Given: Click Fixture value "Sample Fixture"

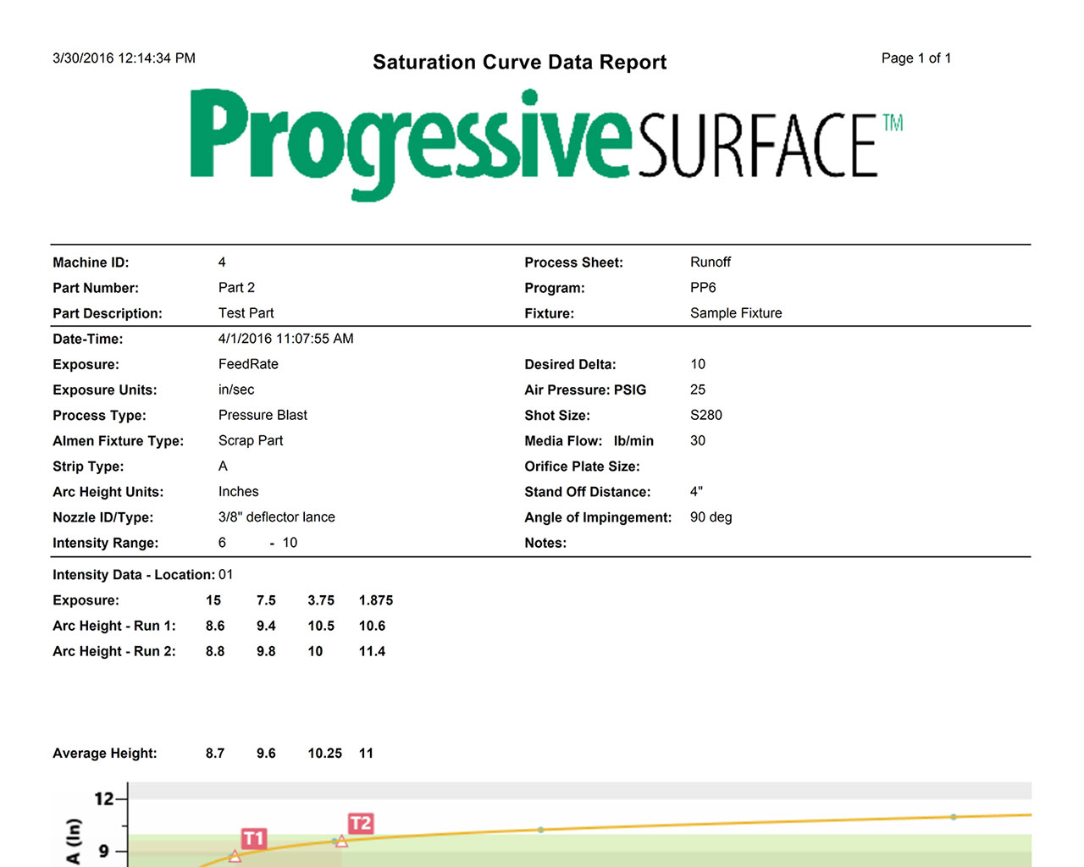Looking at the screenshot, I should (736, 313).
